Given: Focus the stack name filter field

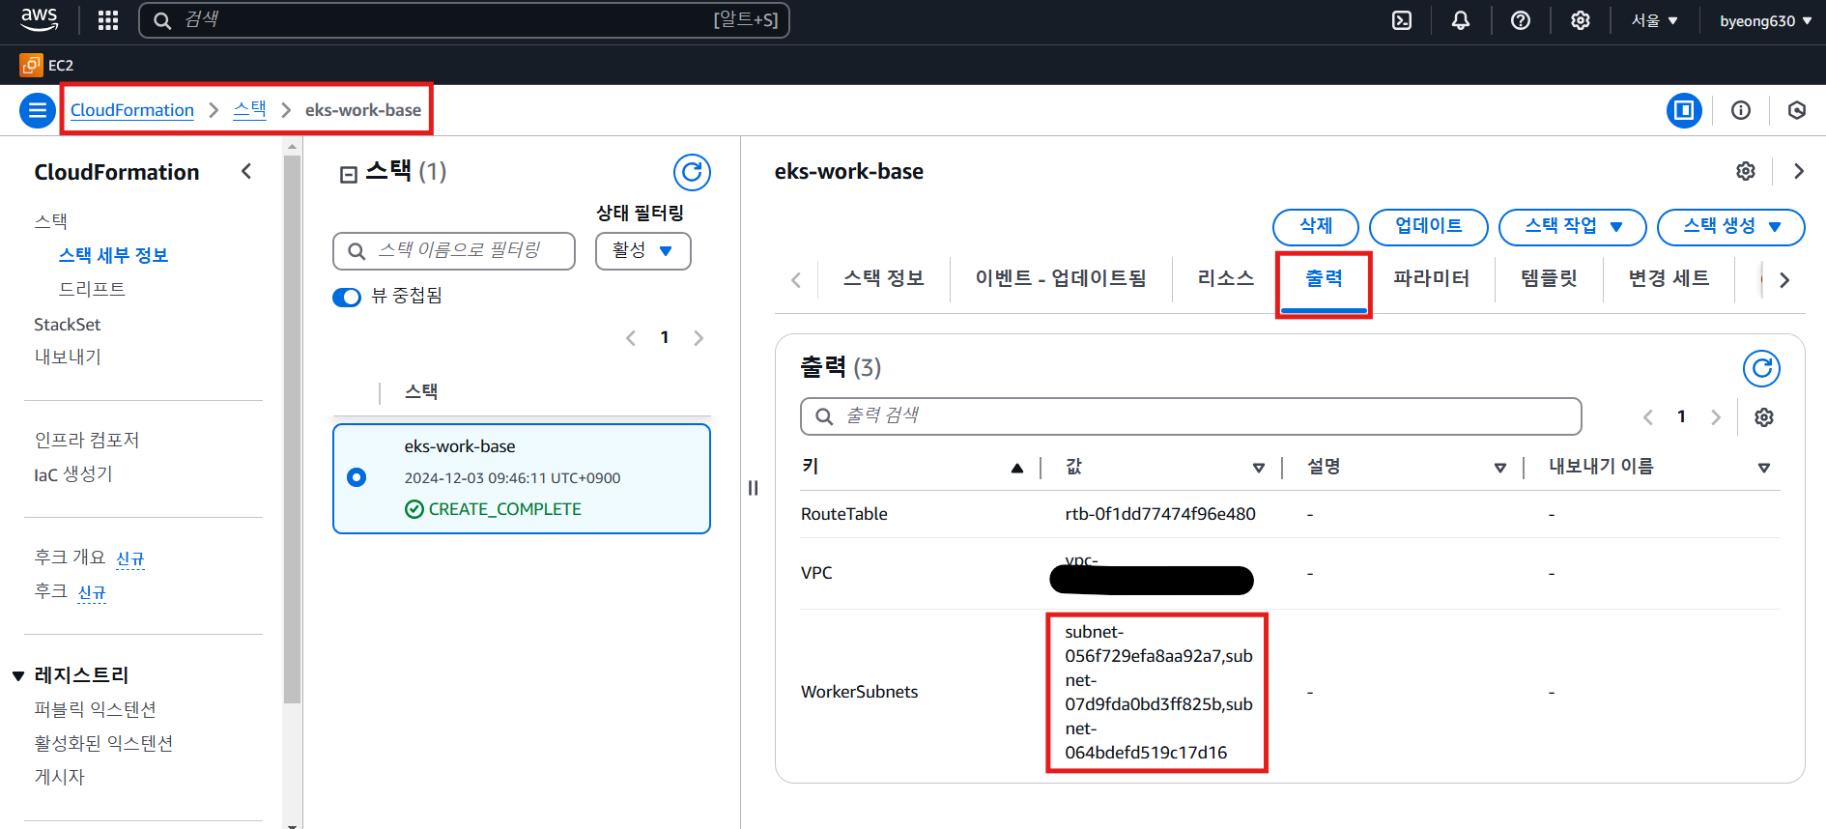Looking at the screenshot, I should (x=454, y=251).
